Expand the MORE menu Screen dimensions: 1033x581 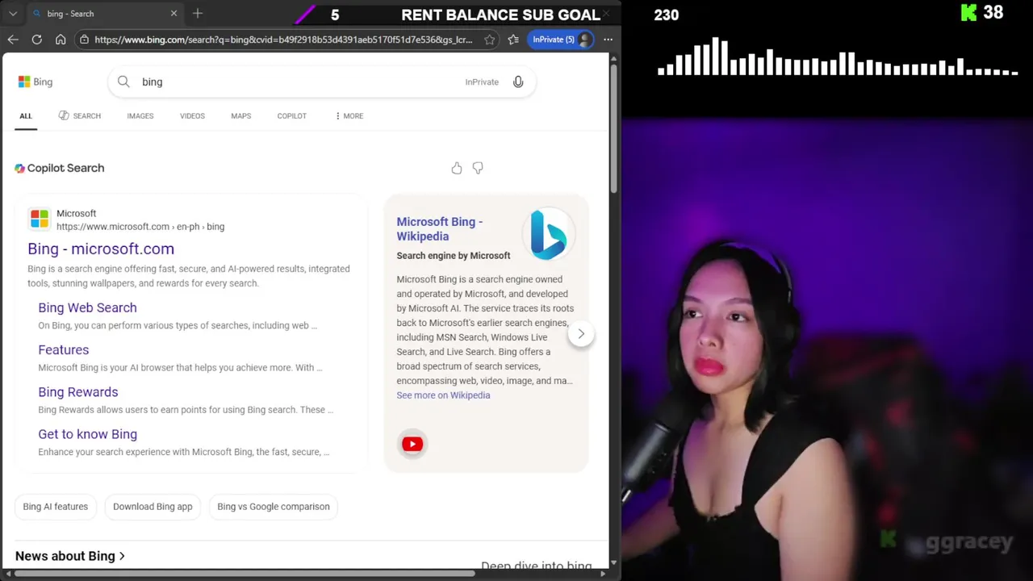point(349,116)
